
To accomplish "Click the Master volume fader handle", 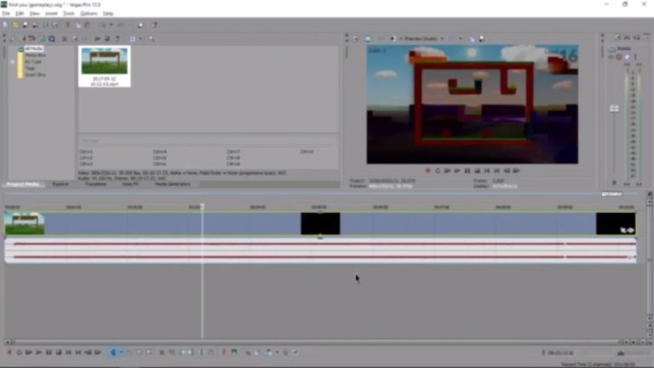I will tap(614, 108).
